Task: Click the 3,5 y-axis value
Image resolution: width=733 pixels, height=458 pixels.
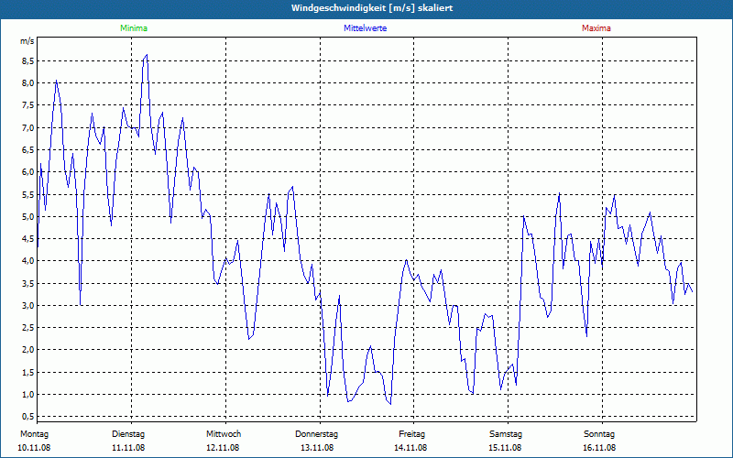Action: 27,283
